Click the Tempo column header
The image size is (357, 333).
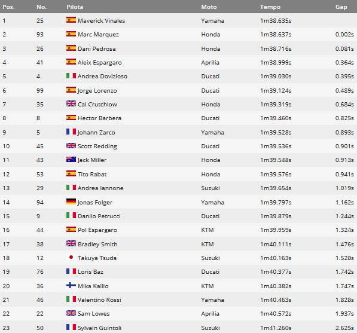pos(270,7)
